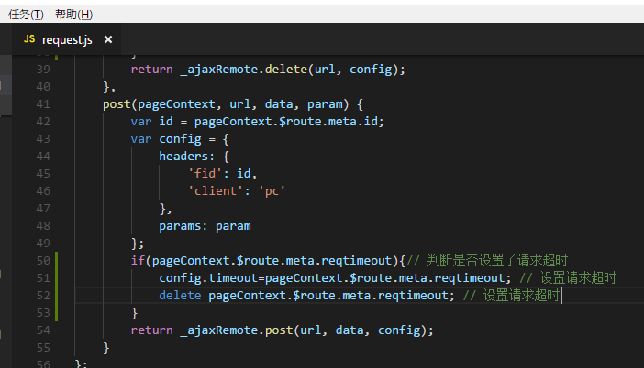Click line number 54 in the gutter
644x368 pixels.
(43, 330)
